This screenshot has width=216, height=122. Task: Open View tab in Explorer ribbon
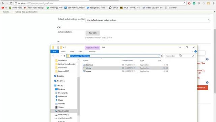(x=80, y=52)
